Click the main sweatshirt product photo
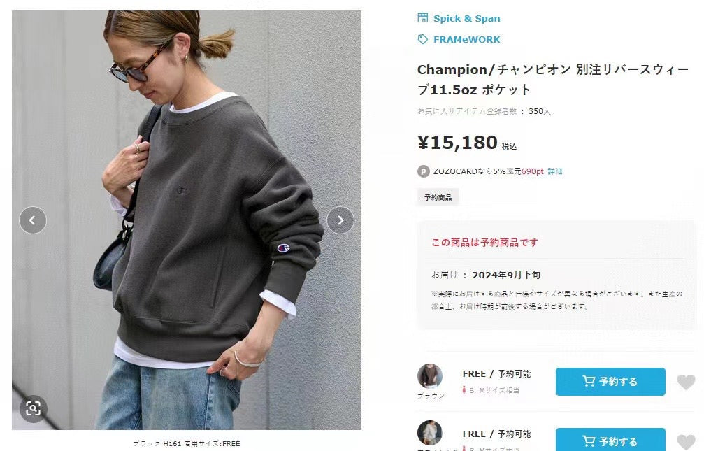 187,220
